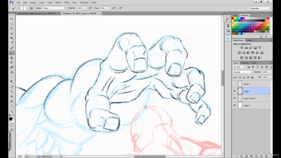Show Layer 2 visibility box
Image resolution: width=281 pixels, height=158 pixels.
click(234, 84)
